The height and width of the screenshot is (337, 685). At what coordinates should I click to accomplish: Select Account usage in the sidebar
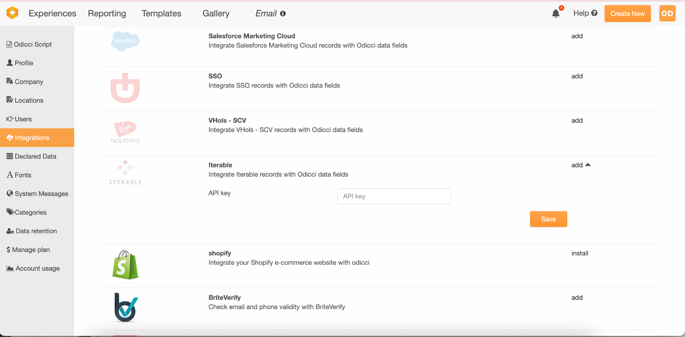coord(37,268)
